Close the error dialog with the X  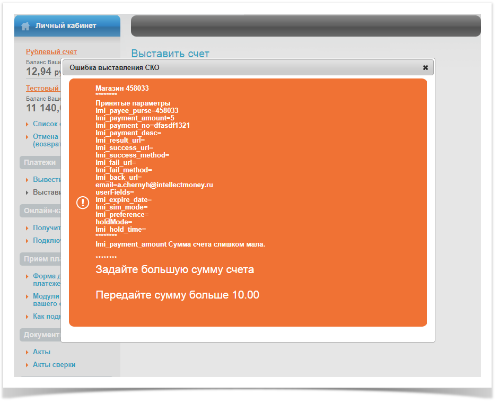click(425, 68)
